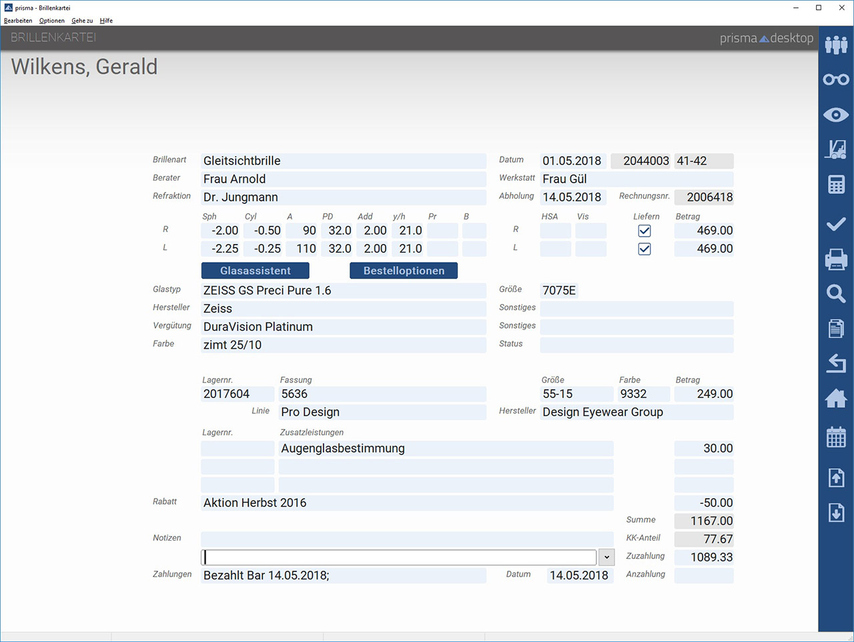The width and height of the screenshot is (854, 642).
Task: Open the eye icon in sidebar
Action: (x=836, y=115)
